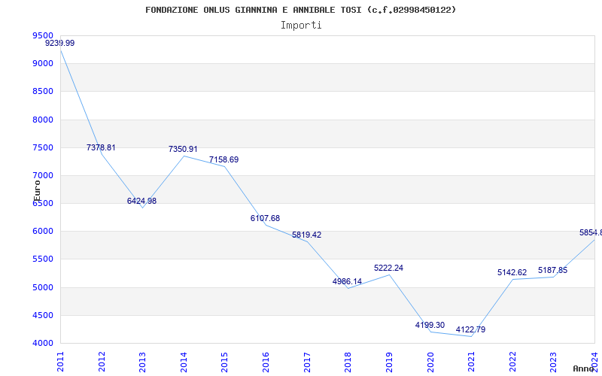Click the 2017 year axis label
602x376 pixels.
[307, 362]
